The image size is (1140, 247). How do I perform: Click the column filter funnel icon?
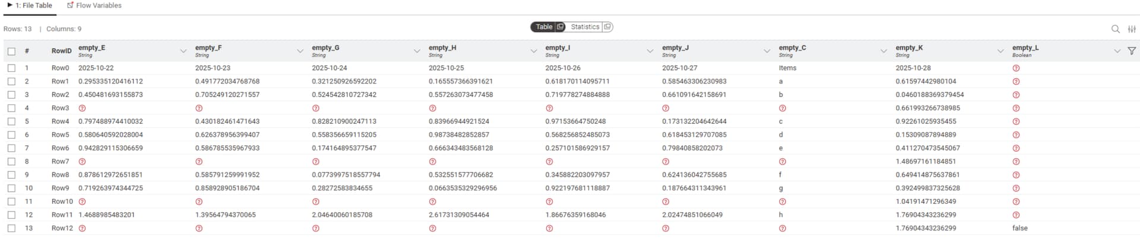point(1132,51)
